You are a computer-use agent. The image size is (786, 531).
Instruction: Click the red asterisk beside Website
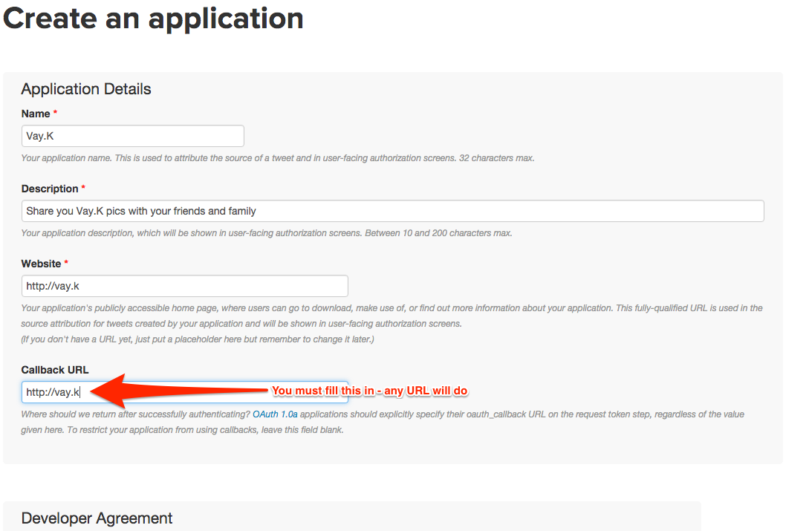click(66, 263)
